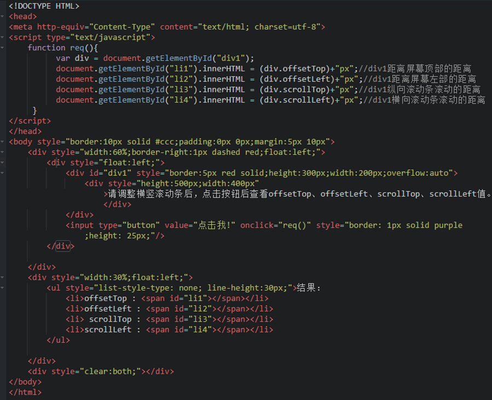Collapse the <body> tag fold arrow
The width and height of the screenshot is (492, 400).
(2, 142)
